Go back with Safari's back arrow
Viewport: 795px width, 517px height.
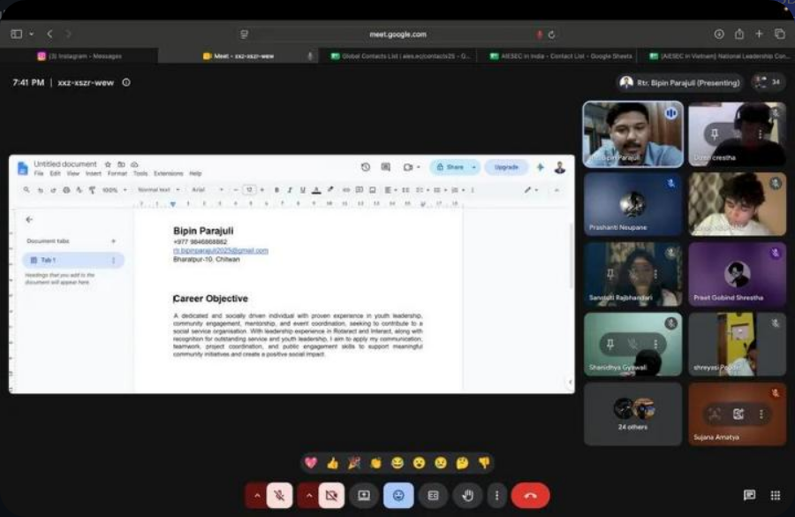click(49, 34)
